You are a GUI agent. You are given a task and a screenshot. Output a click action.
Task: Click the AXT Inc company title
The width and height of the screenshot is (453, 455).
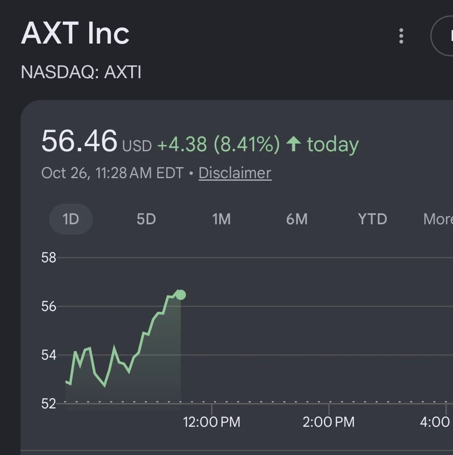pyautogui.click(x=75, y=33)
